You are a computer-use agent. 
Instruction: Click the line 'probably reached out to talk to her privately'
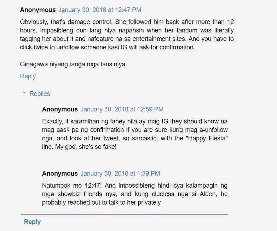coord(102,202)
